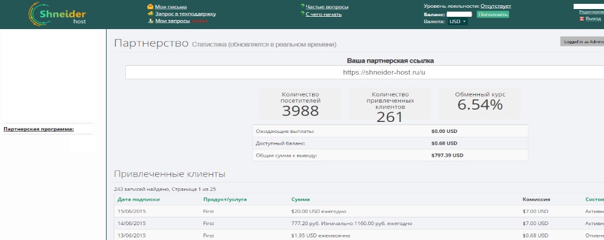This screenshot has width=604, height=240.
Task: Click the Shneider host logo
Action: (x=57, y=14)
